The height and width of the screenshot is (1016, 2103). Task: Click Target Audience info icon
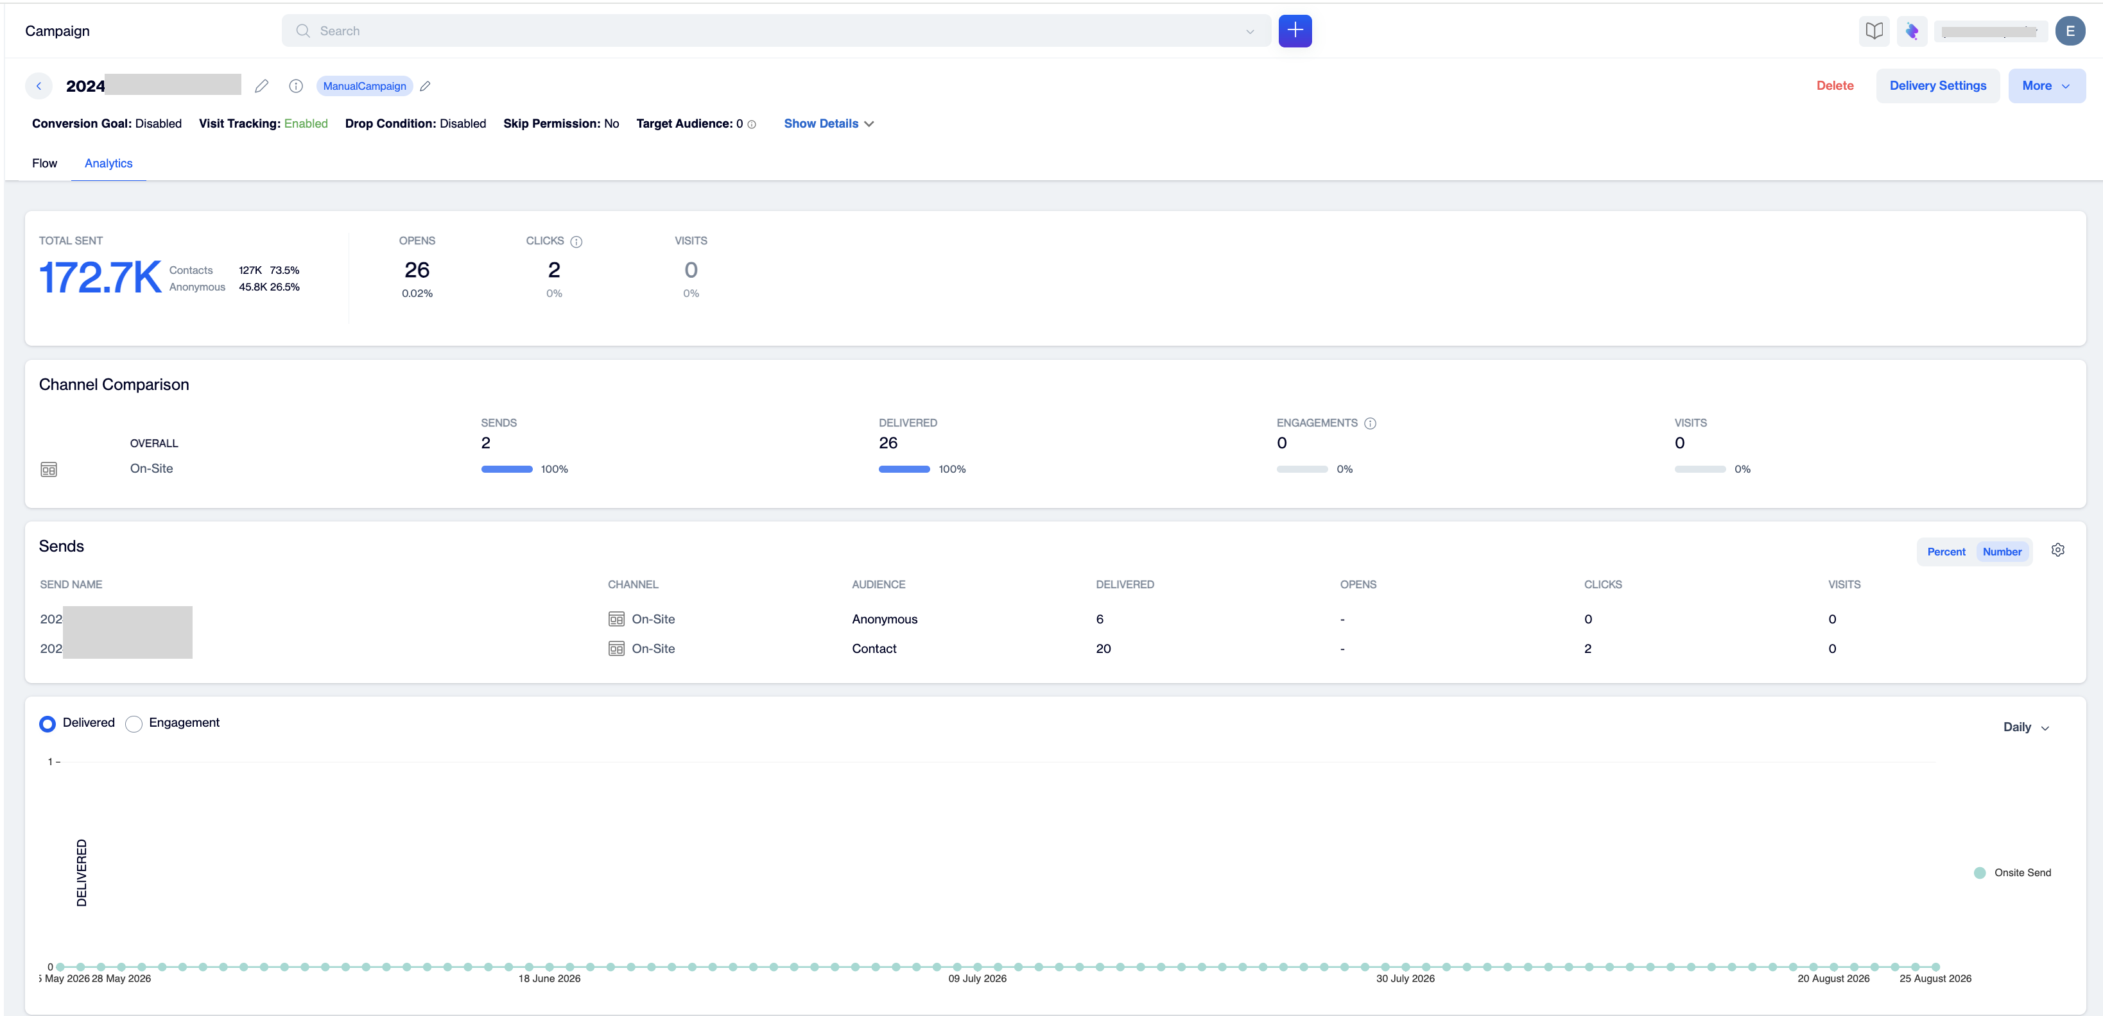[752, 124]
